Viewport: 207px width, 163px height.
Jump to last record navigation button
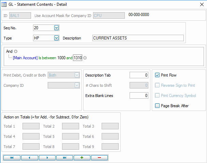[x=64, y=158]
